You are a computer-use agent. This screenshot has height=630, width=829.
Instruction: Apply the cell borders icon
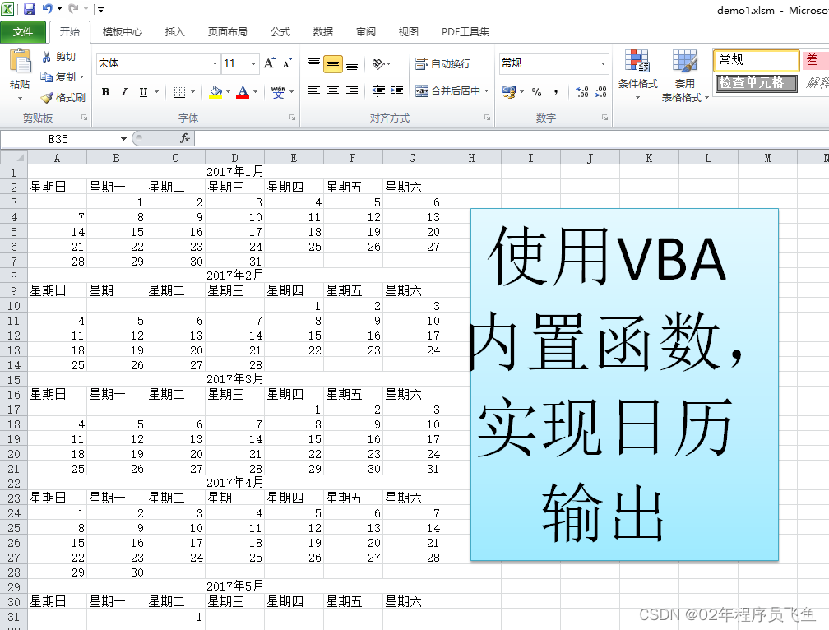180,92
